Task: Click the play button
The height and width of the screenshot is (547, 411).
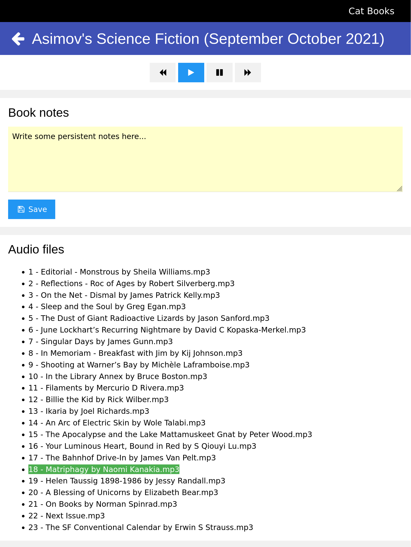Action: point(191,73)
